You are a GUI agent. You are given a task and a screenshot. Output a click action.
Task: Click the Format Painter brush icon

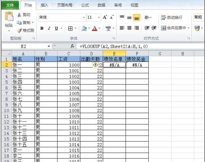point(19,30)
